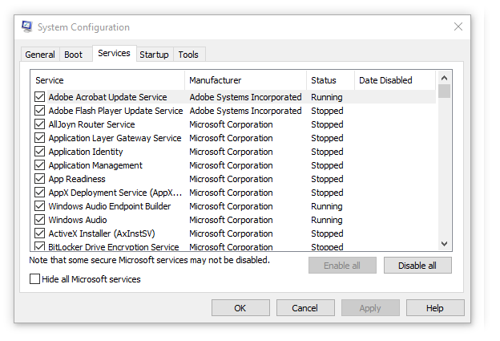Click Stopped status of AllJoyn Router Service
500x341 pixels.
point(327,124)
